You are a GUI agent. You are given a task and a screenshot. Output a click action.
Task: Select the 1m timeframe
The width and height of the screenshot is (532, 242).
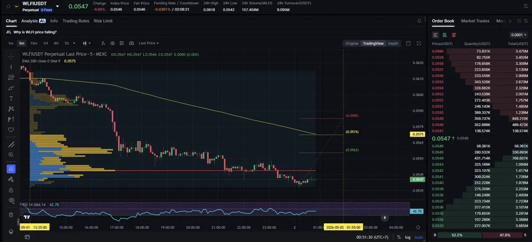[x=11, y=43]
